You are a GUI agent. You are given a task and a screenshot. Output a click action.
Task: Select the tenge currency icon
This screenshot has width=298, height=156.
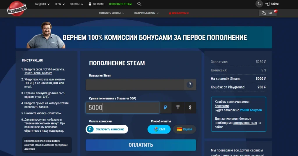178,108
